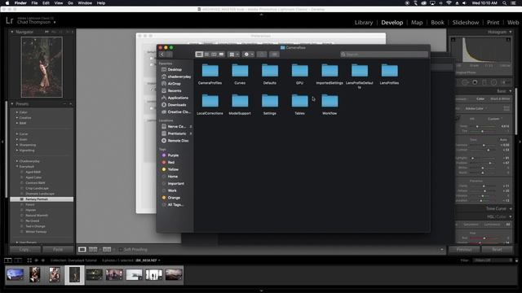Viewport: 522px width, 293px height.
Task: Switch Finder to column view
Action: pos(214,55)
